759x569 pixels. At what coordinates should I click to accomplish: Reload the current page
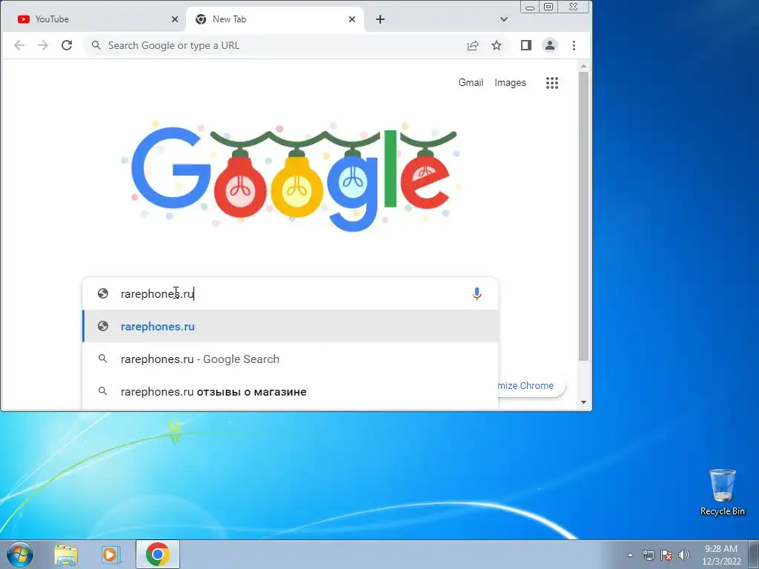(67, 45)
